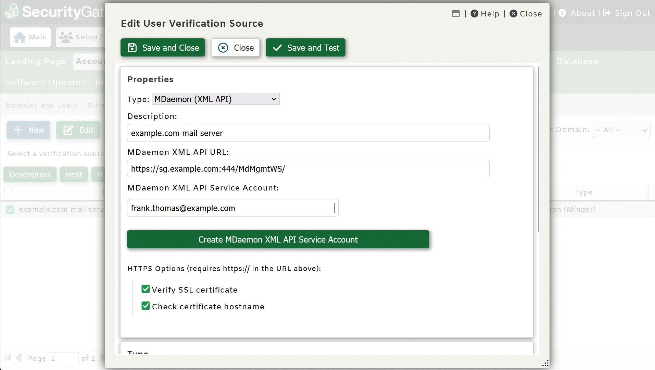The height and width of the screenshot is (370, 655).
Task: Click the Edit pencil icon
Action: [67, 130]
